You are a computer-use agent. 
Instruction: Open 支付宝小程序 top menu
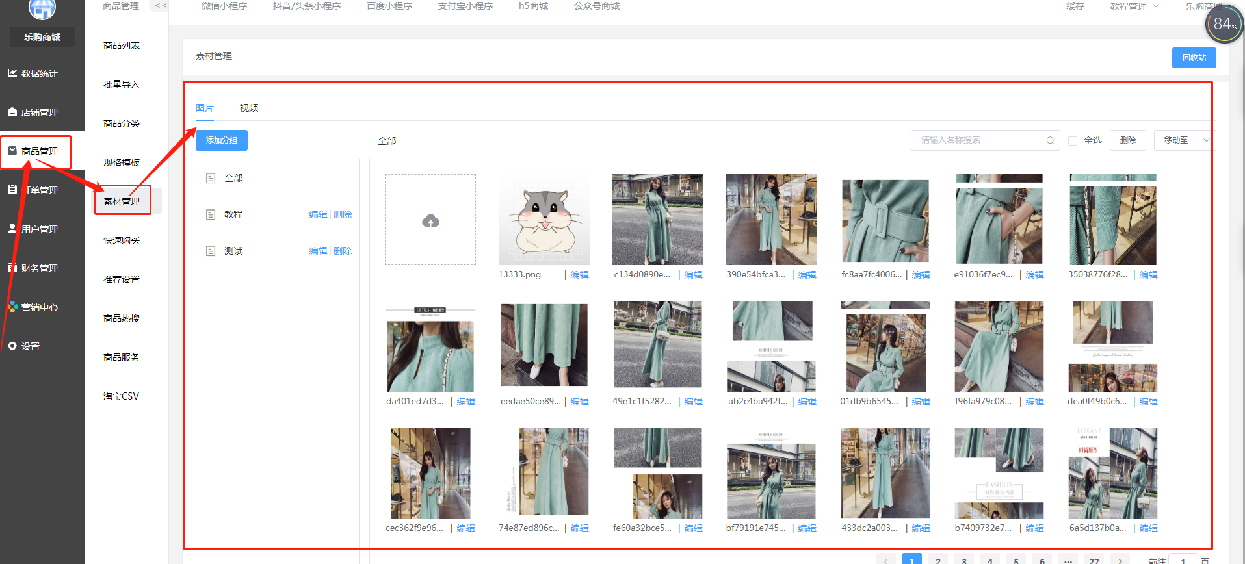pos(465,6)
